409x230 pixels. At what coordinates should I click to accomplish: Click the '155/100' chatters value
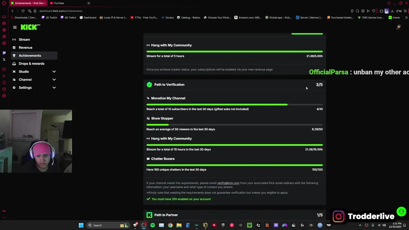(317, 170)
